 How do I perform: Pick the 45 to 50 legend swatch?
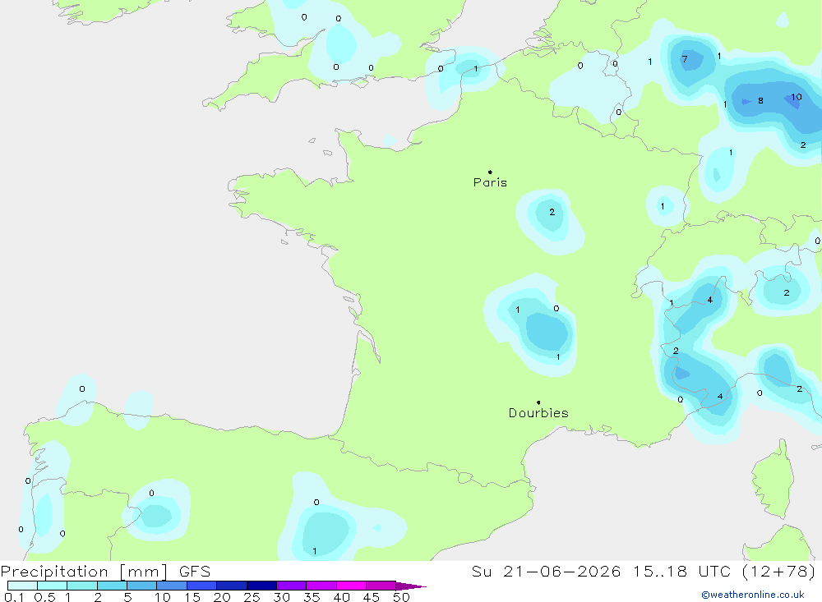381,586
